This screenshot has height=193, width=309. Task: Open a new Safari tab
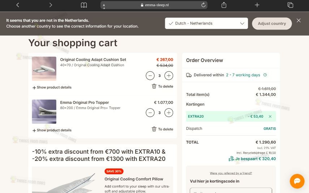pos(257,5)
